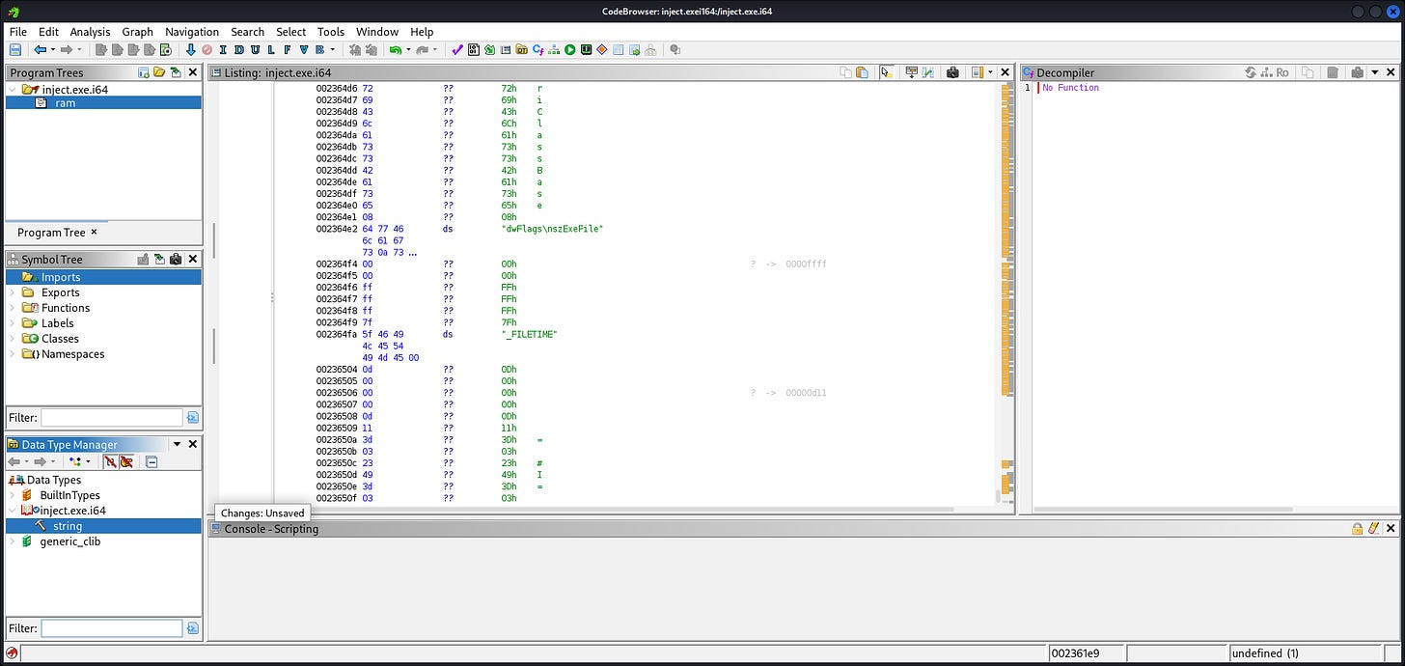This screenshot has width=1405, height=666.
Task: Click the blue down-arrow navigation direction icon
Action: point(190,49)
